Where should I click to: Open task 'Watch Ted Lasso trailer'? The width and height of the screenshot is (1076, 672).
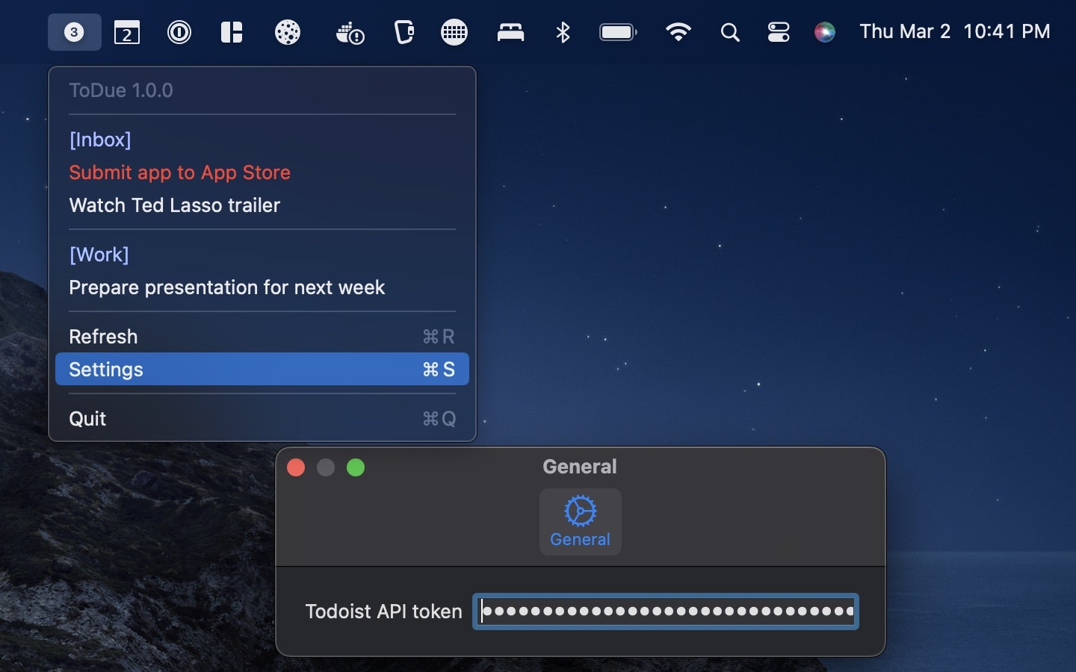tap(174, 205)
